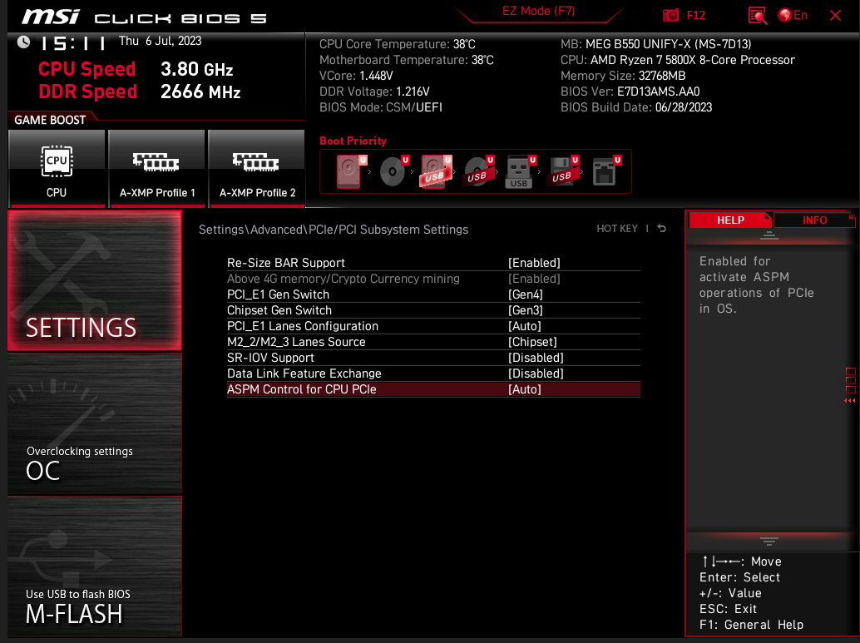This screenshot has width=860, height=643.
Task: Click the back arrow icon beside HOT KEY
Action: tap(662, 228)
